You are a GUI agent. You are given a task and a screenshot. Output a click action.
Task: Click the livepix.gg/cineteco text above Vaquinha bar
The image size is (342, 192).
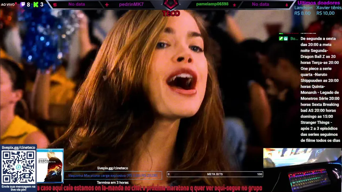click(112, 168)
